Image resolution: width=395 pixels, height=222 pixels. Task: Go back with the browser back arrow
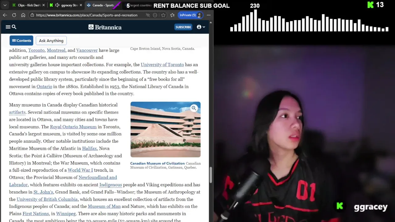(x=5, y=15)
